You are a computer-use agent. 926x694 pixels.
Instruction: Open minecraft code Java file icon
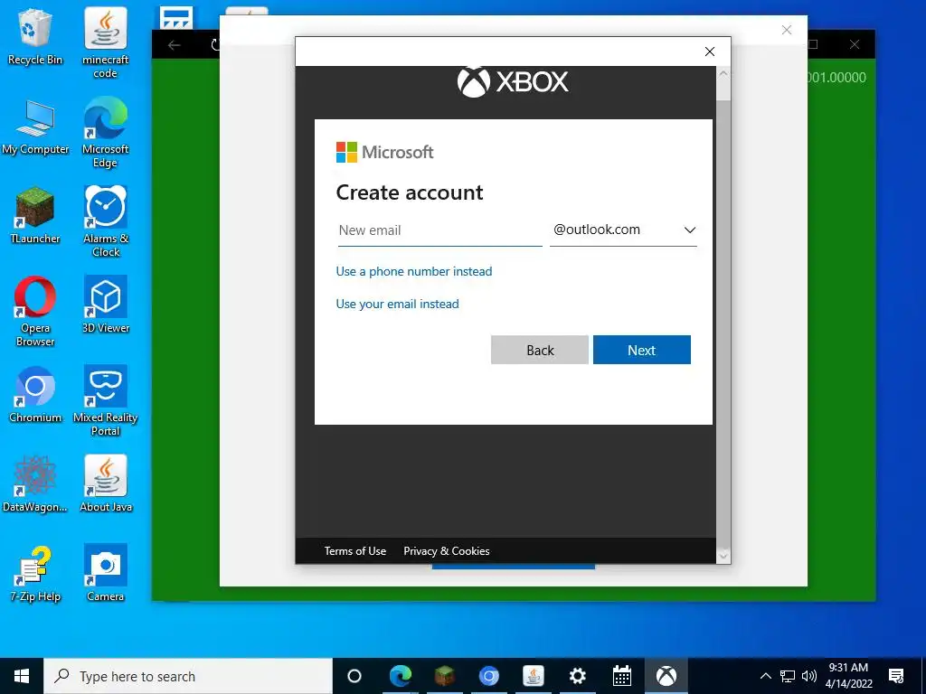coord(105,42)
